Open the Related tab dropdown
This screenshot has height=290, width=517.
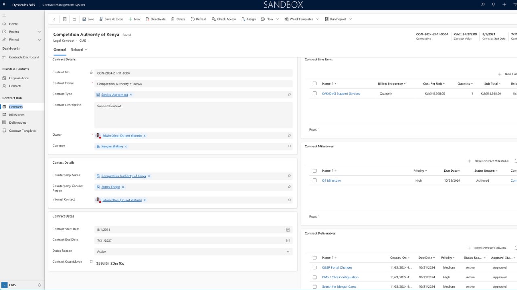pos(79,50)
